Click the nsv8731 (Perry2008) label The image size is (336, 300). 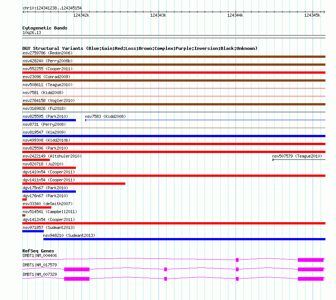(x=44, y=124)
